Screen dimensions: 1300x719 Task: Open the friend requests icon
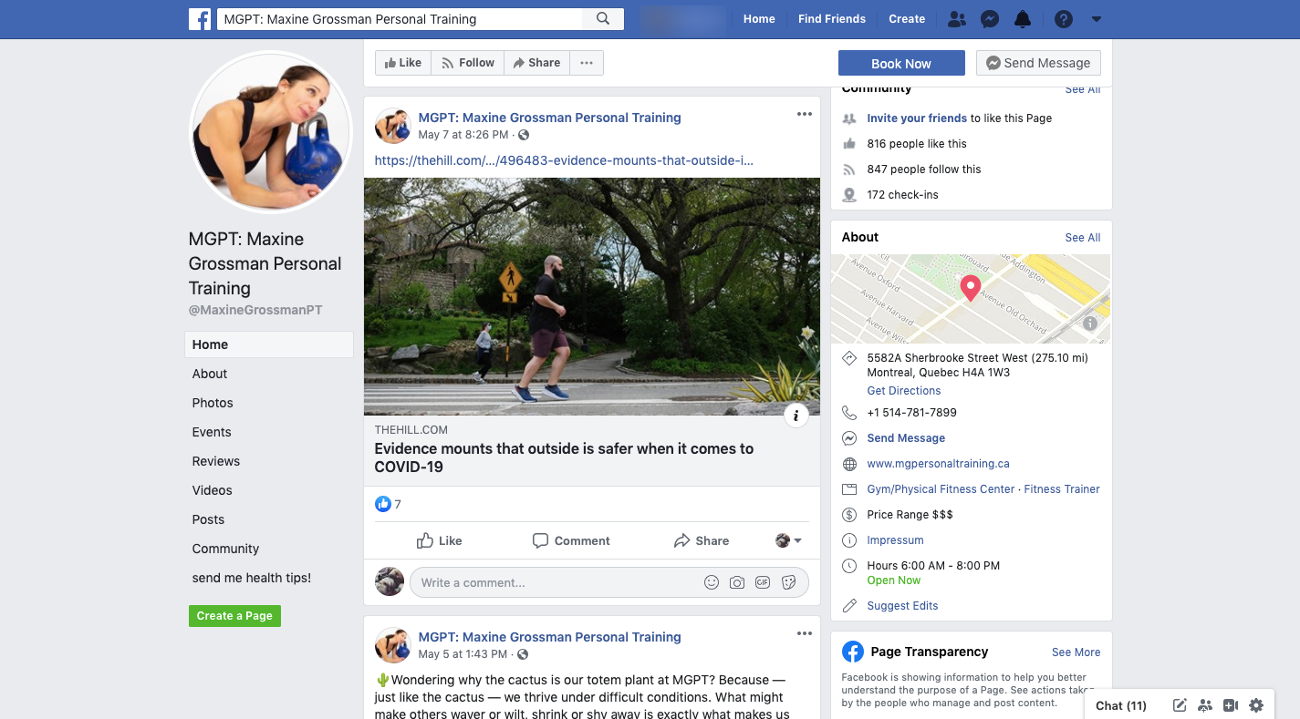pos(956,19)
